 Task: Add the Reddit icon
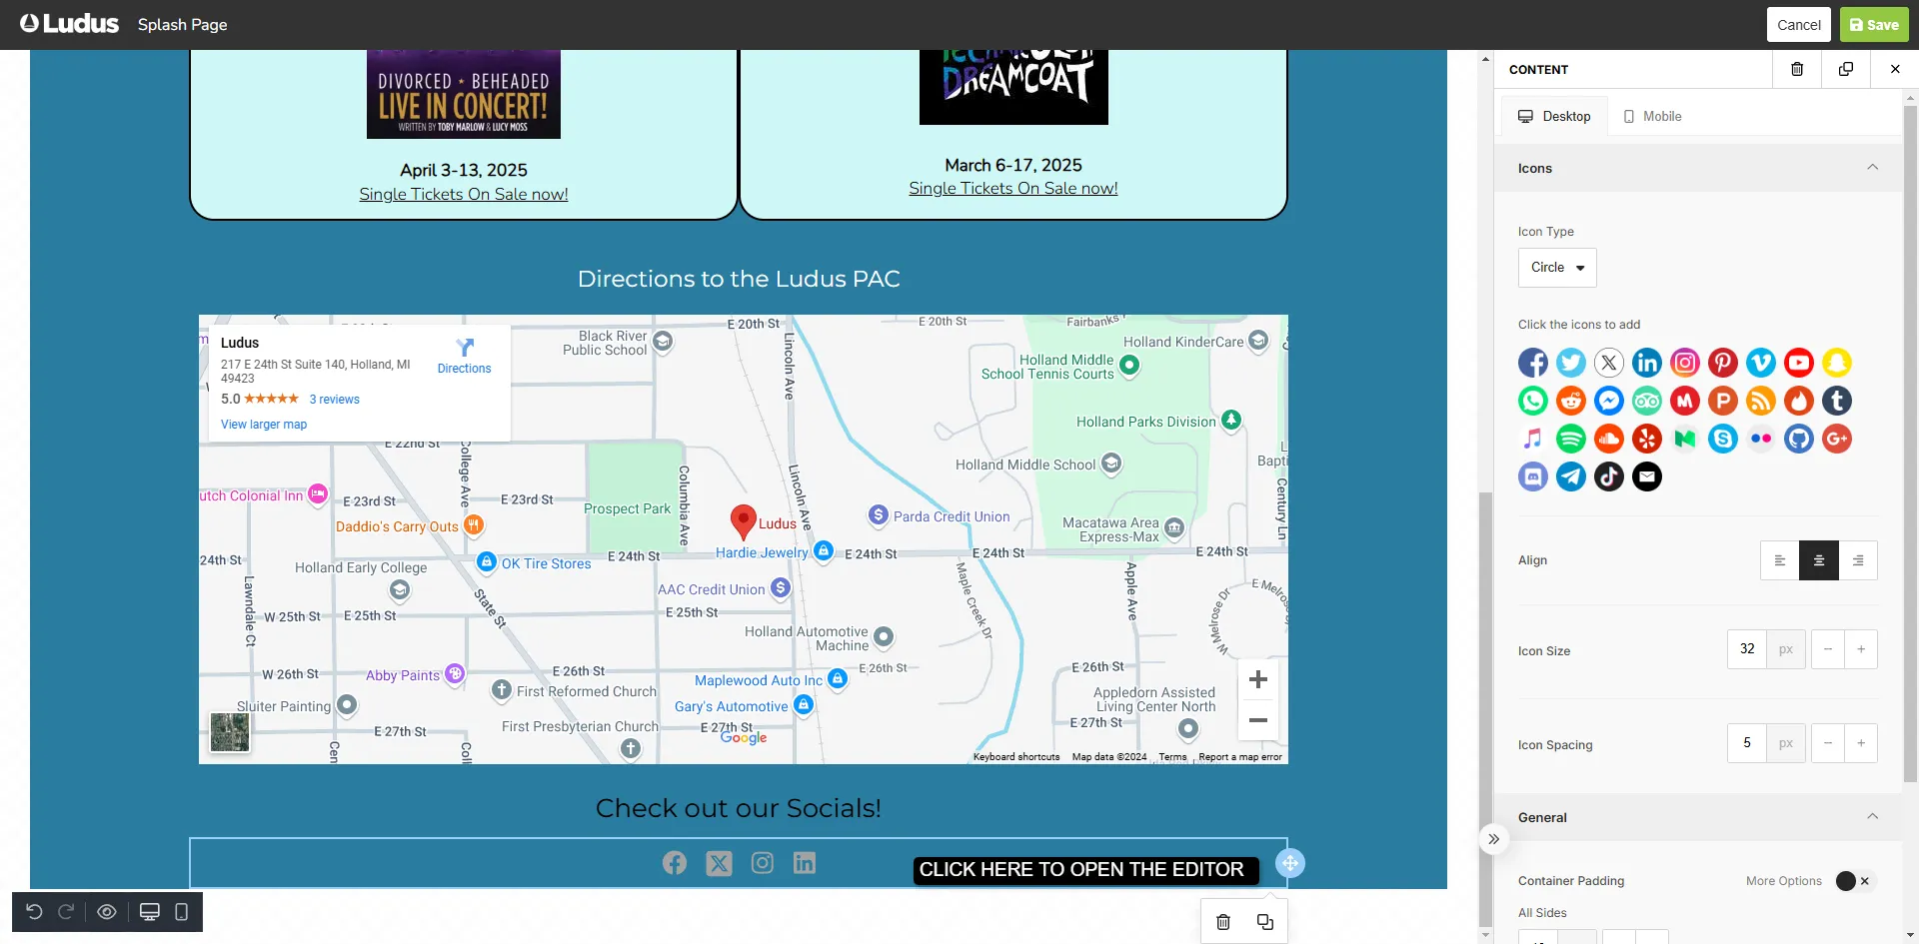1571,401
